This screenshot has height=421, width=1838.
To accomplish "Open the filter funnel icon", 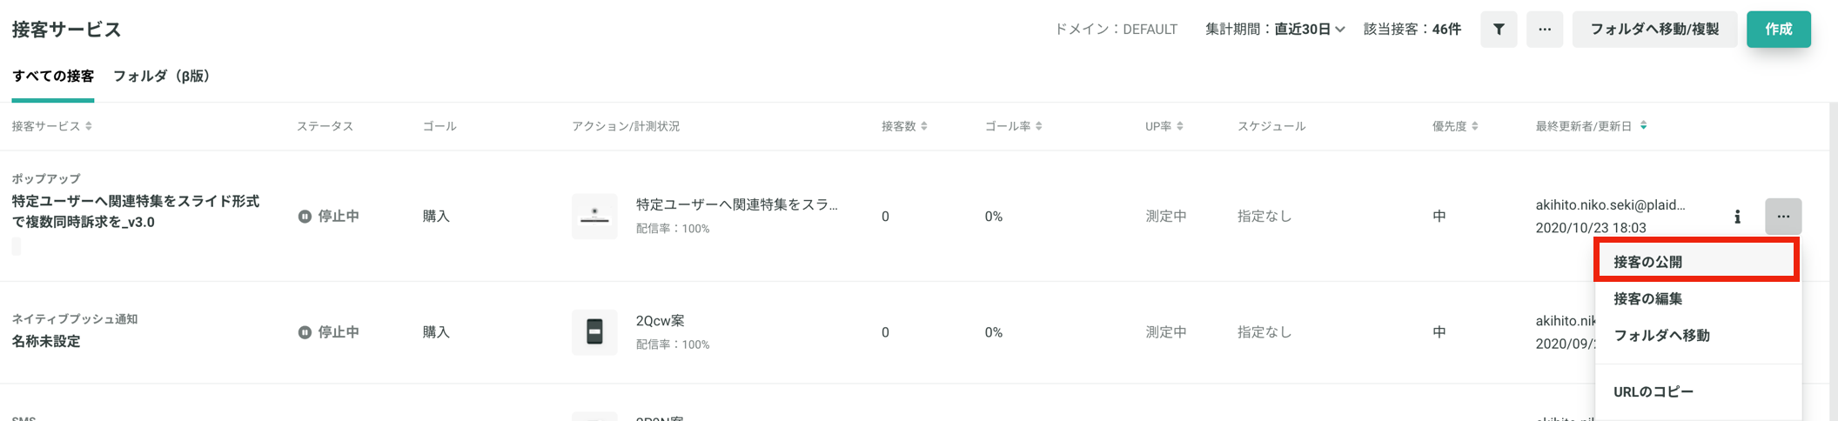I will (x=1499, y=30).
